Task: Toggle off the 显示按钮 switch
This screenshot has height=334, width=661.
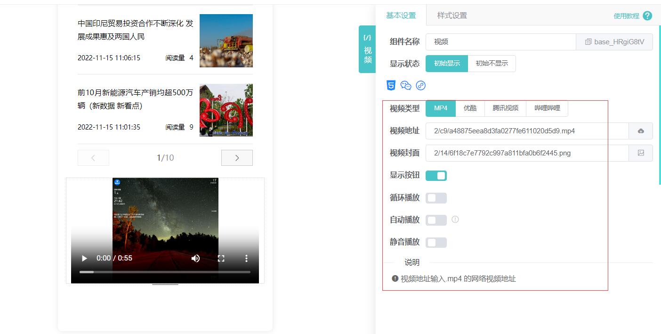Action: [436, 176]
